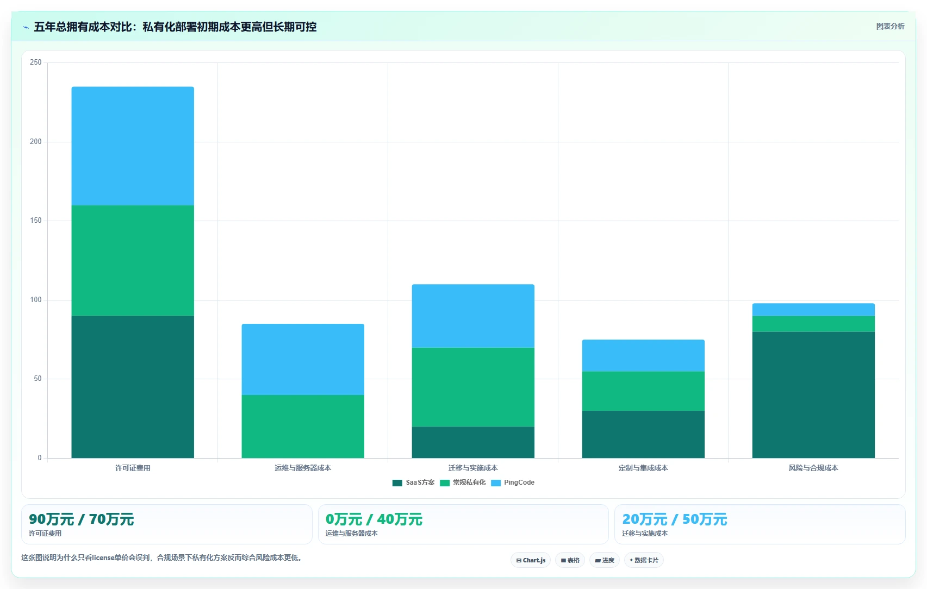Viewport: 927px width, 589px height.
Task: Click the PingCode segment of 许可证费用 bar
Action: pyautogui.click(x=133, y=146)
